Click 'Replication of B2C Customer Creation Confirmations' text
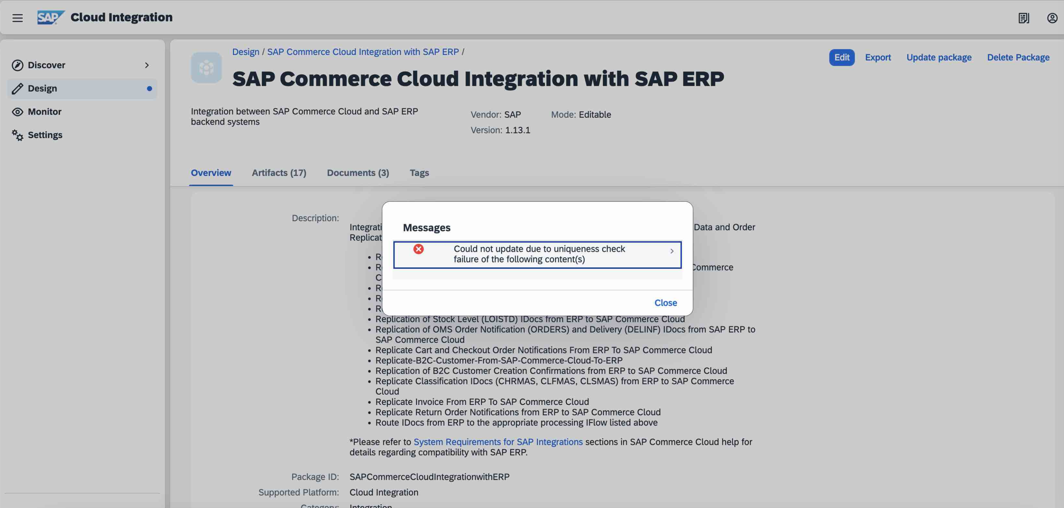 click(x=551, y=371)
